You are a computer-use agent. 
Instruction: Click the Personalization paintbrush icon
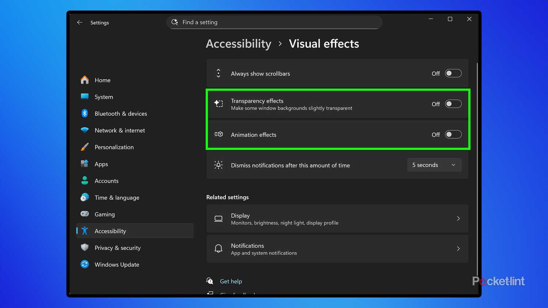point(85,147)
